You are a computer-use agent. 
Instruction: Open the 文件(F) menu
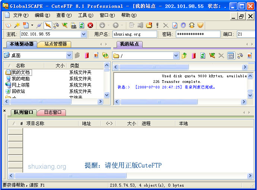(x=20, y=15)
